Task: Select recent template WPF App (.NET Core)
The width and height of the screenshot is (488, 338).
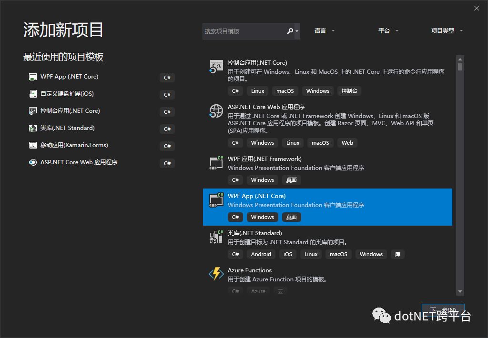Action: (70, 77)
